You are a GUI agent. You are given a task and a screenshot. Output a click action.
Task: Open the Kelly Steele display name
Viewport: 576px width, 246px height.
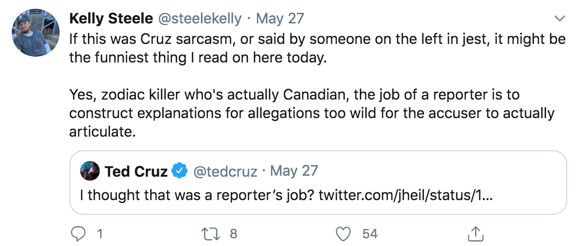coord(111,19)
